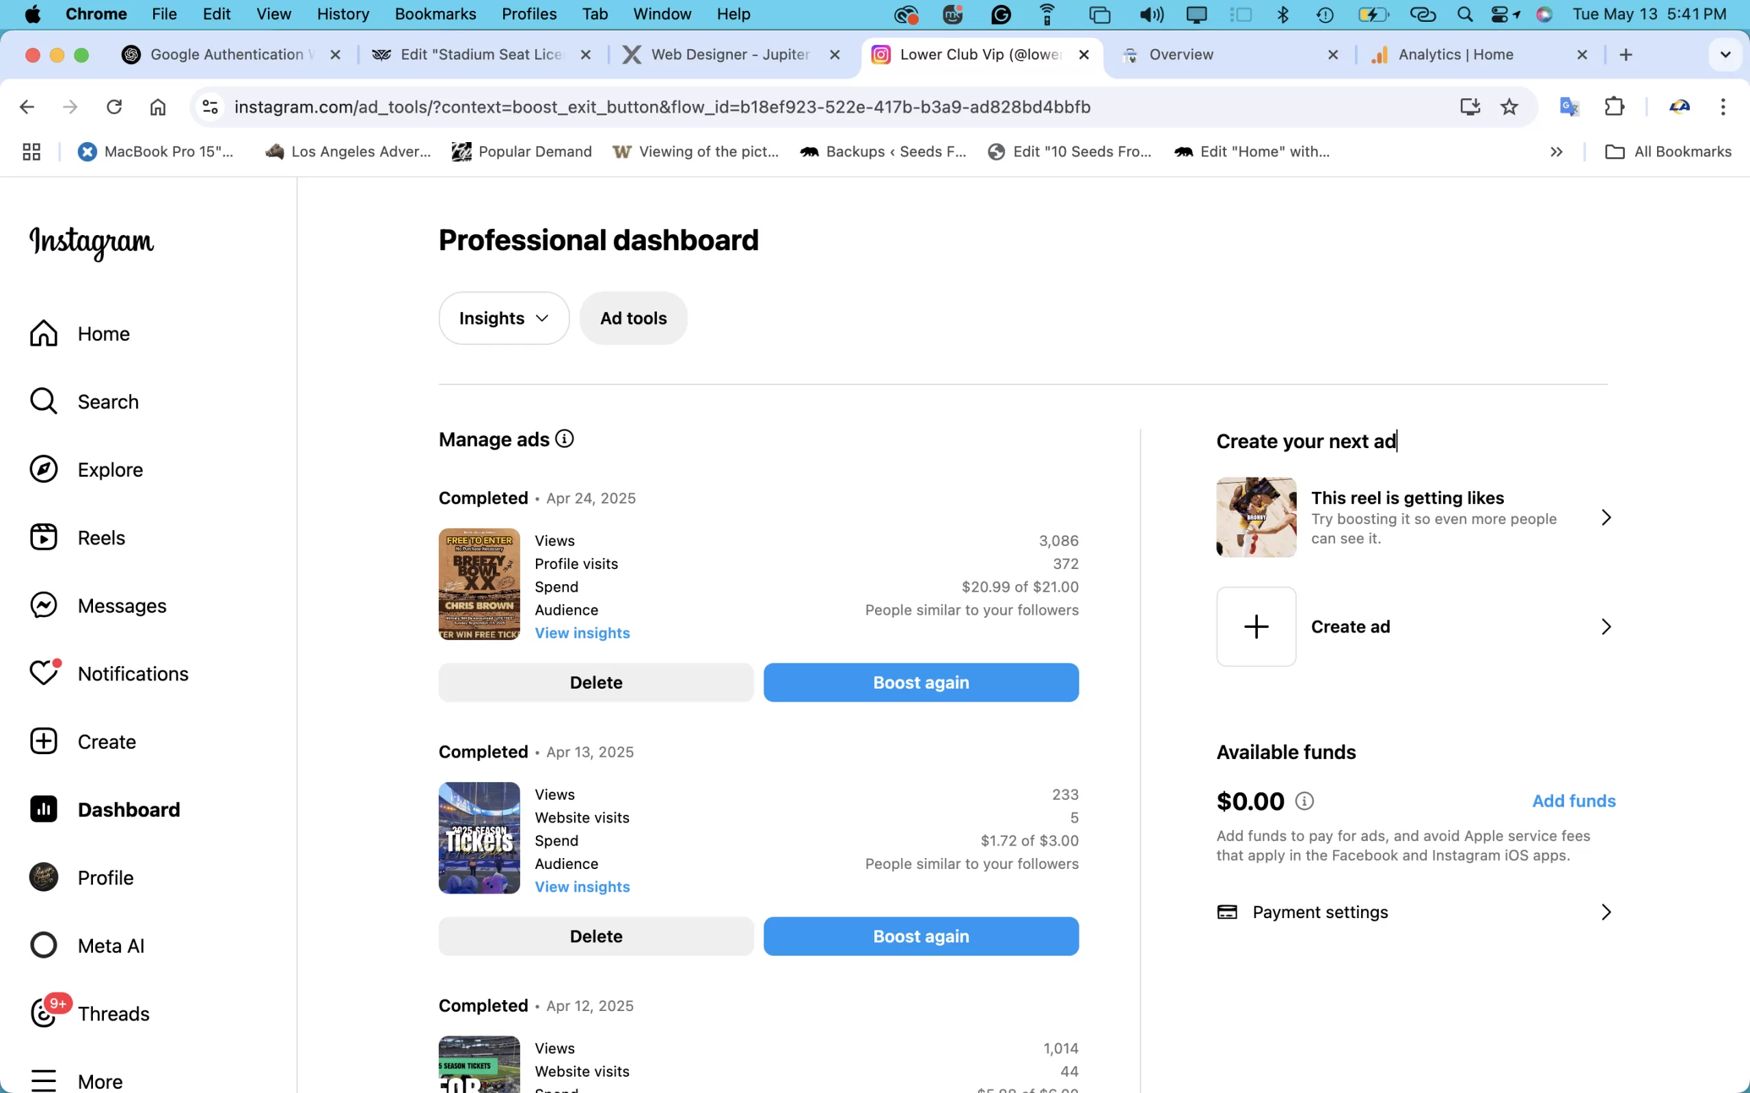Open Meta AI from sidebar
This screenshot has height=1093, width=1750.
[x=43, y=945]
